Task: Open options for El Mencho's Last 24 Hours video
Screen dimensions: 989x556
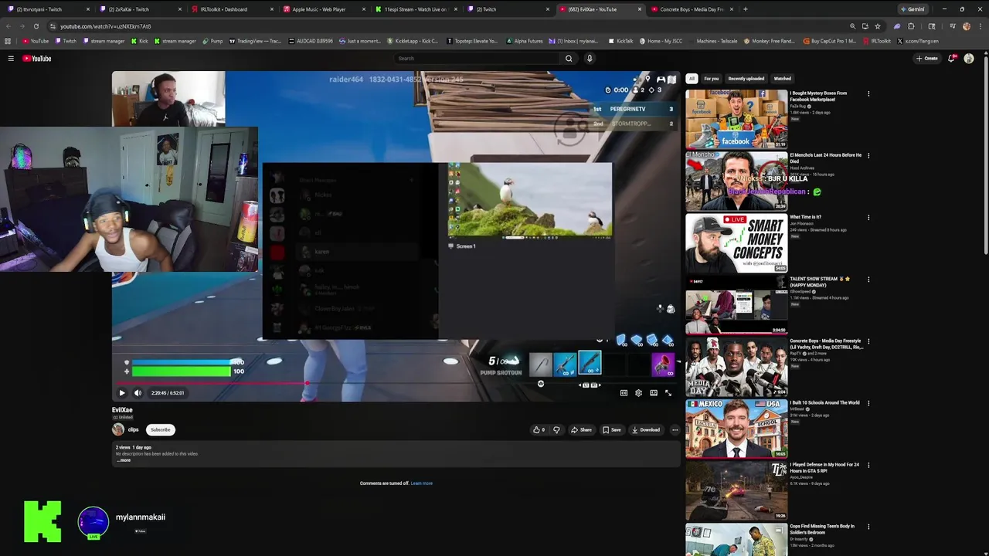Action: [x=868, y=156]
